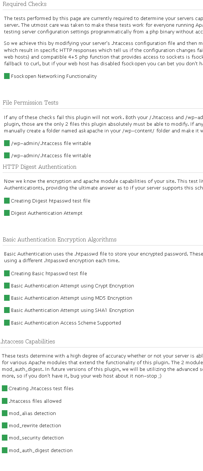Click green icon beside .htaccess files allowed
This screenshot has width=203, height=471.
(4, 401)
